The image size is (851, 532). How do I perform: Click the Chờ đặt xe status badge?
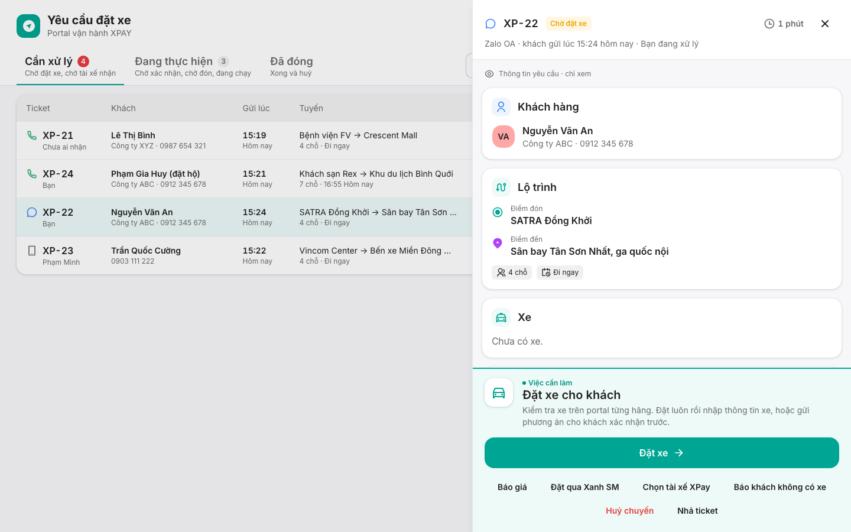point(569,24)
